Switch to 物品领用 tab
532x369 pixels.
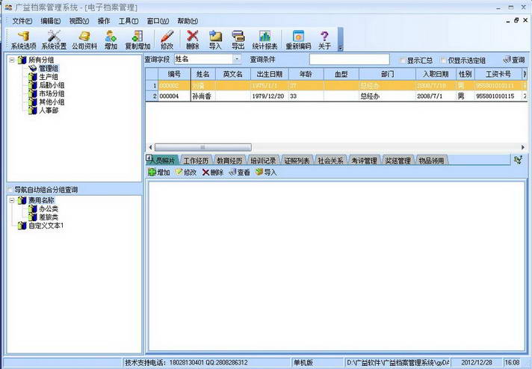(x=431, y=161)
